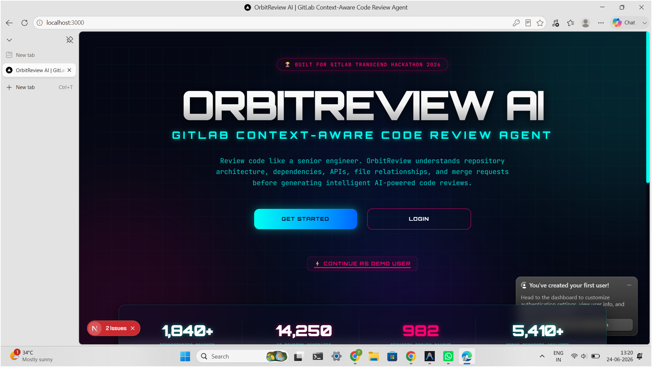
Task: Open the password manager key icon
Action: coord(516,23)
